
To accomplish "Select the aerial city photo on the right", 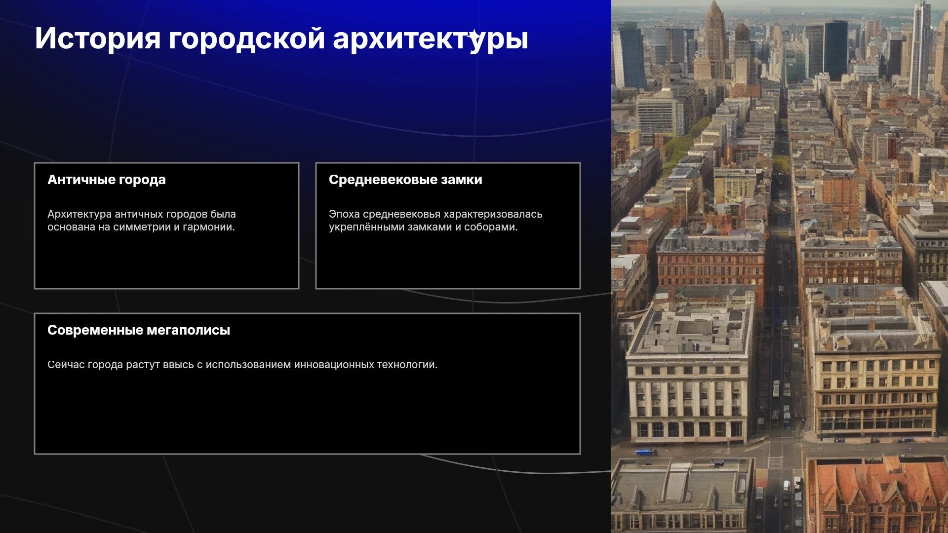I will (780, 266).
